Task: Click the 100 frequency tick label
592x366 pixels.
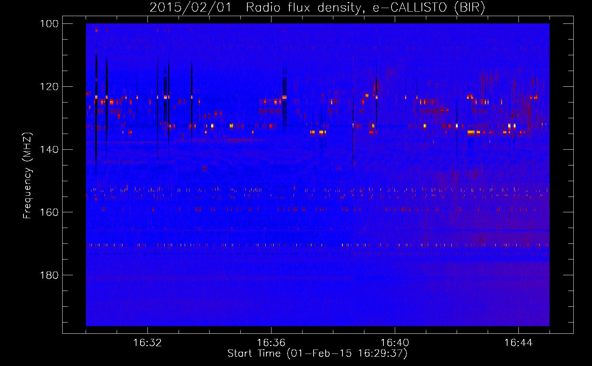Action: [49, 24]
